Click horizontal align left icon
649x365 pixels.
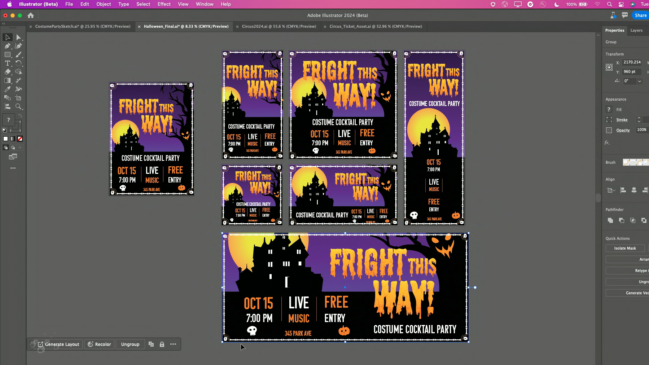pyautogui.click(x=623, y=190)
